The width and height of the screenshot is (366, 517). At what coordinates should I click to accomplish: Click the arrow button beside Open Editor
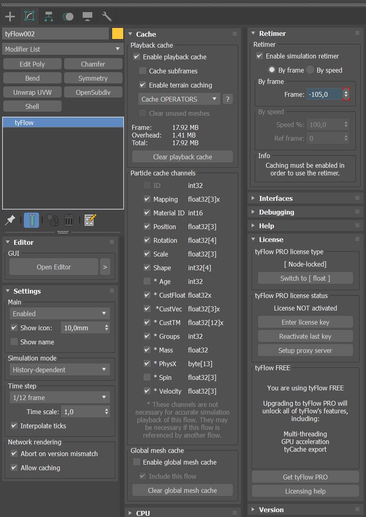coord(105,267)
